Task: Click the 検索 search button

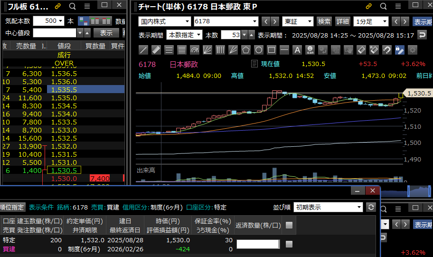Action: tap(324, 21)
